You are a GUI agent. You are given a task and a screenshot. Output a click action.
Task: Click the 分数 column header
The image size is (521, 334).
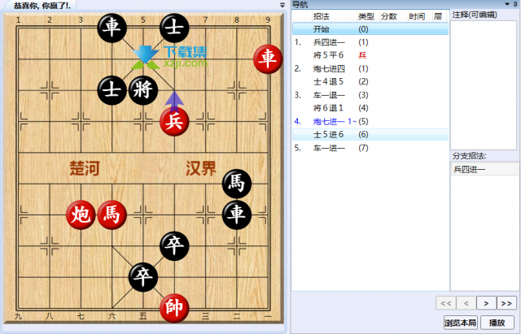coord(388,16)
